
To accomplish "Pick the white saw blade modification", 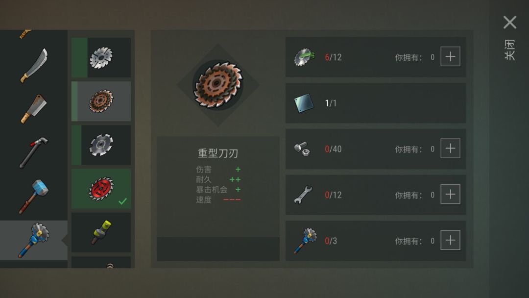I will coord(101,58).
